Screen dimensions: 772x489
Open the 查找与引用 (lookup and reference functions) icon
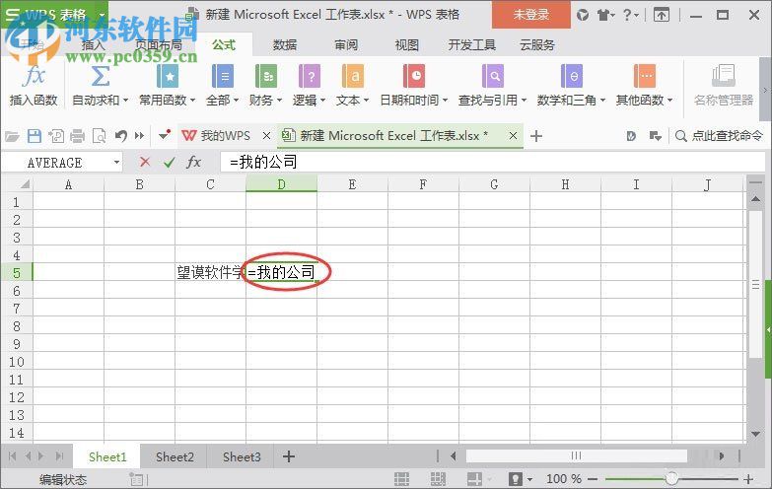[492, 76]
